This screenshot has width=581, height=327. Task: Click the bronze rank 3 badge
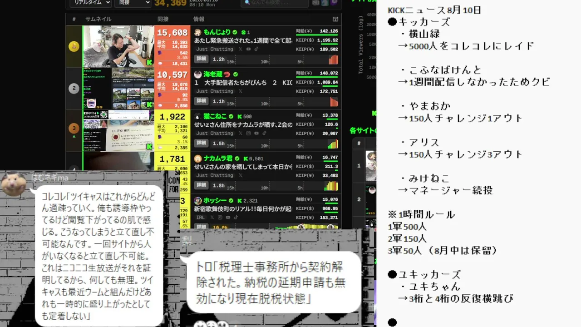point(74,129)
